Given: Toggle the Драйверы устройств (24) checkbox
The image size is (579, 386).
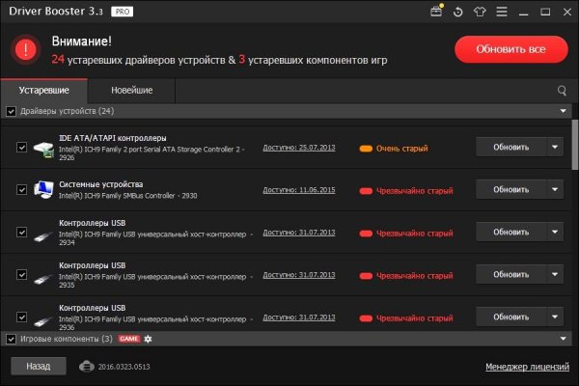Looking at the screenshot, I should pyautogui.click(x=11, y=111).
